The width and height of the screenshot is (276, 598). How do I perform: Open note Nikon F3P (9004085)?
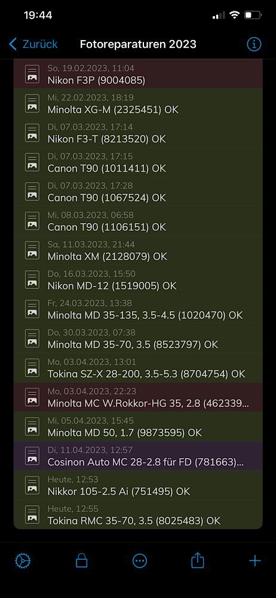click(x=138, y=74)
